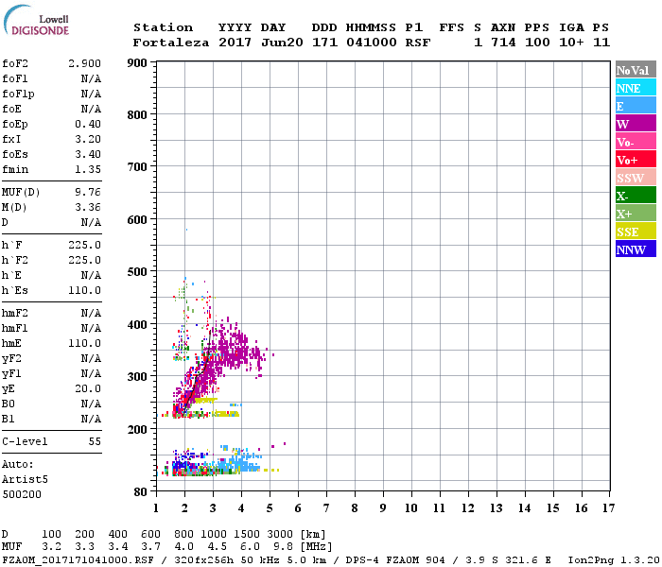Click the 500200 code under Artist5
Image resolution: width=662 pixels, height=567 pixels.
coord(22,494)
